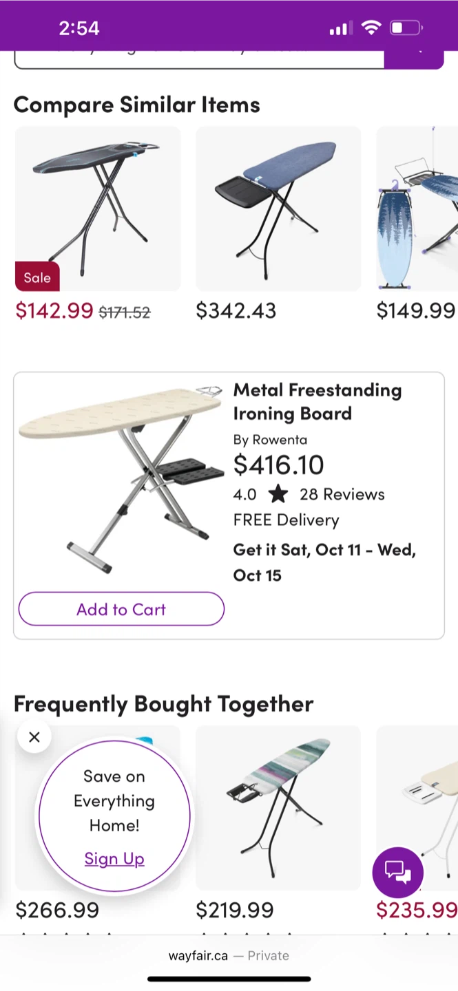Tap the wayfair.ca address bar

point(229,955)
